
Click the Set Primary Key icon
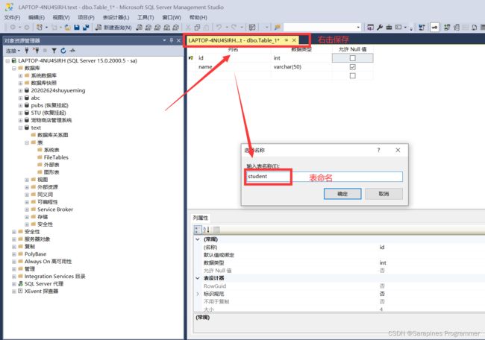[x=434, y=28]
